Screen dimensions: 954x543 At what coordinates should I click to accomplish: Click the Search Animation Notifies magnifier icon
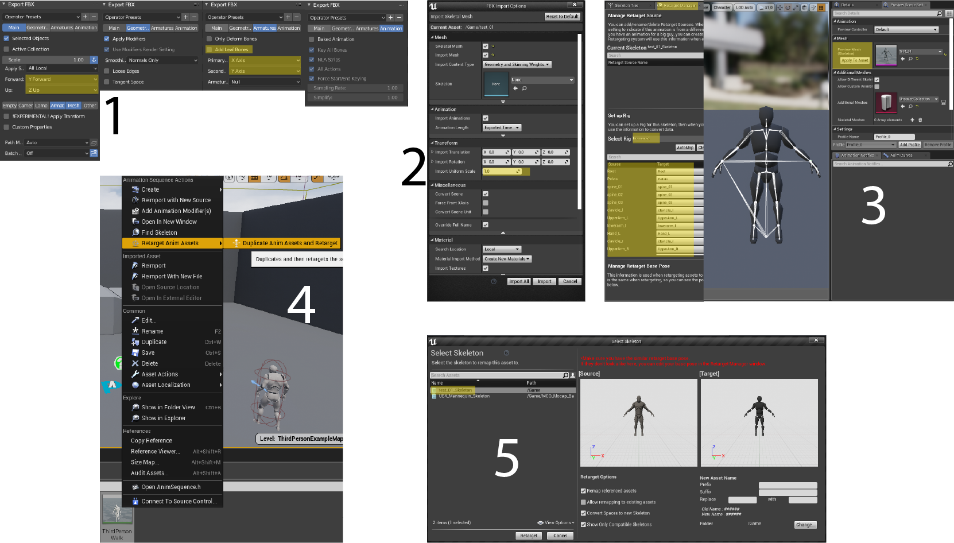(950, 164)
